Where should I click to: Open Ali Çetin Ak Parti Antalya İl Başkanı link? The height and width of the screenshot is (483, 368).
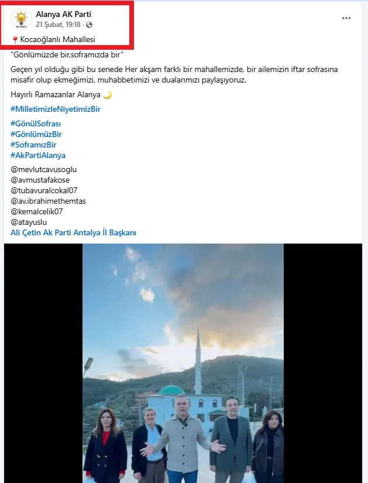(x=73, y=232)
